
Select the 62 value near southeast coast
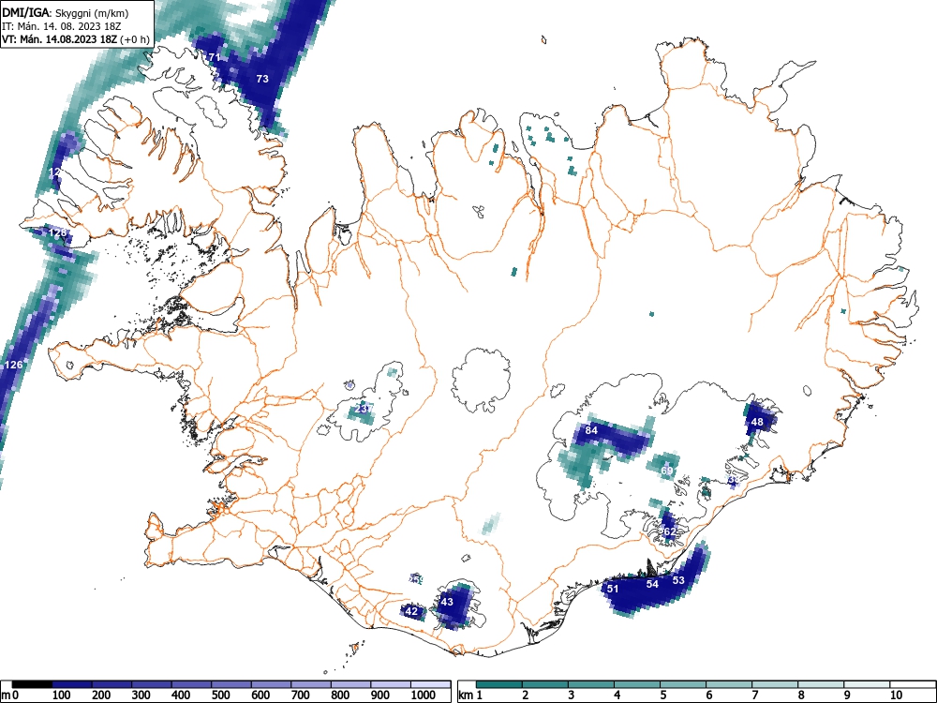coord(669,531)
